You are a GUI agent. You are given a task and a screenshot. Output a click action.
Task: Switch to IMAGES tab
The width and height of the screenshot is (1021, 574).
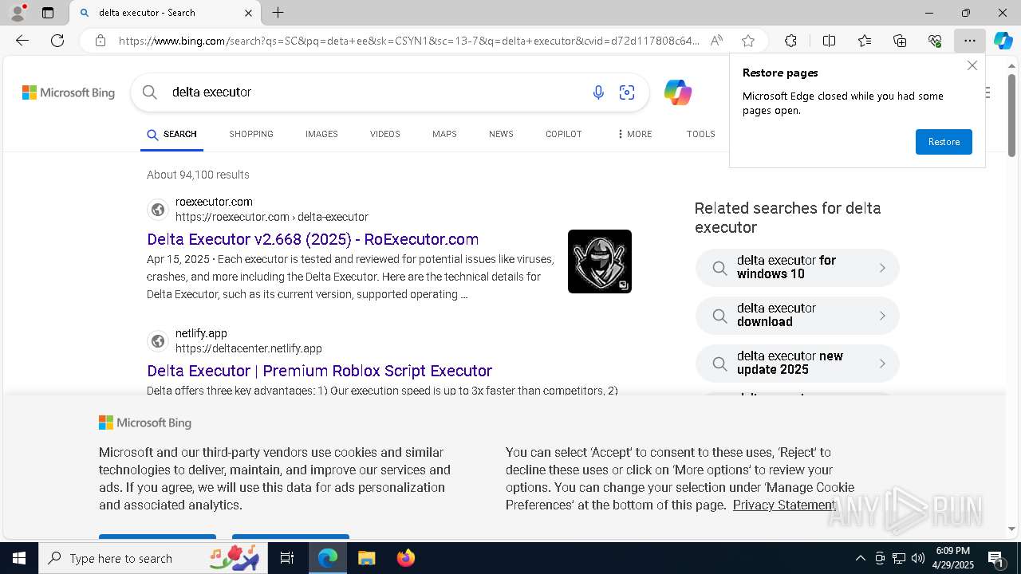point(321,134)
